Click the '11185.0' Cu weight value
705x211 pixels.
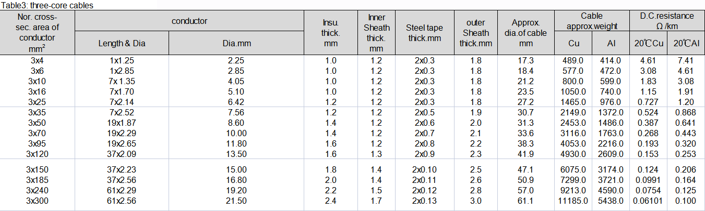(573, 201)
